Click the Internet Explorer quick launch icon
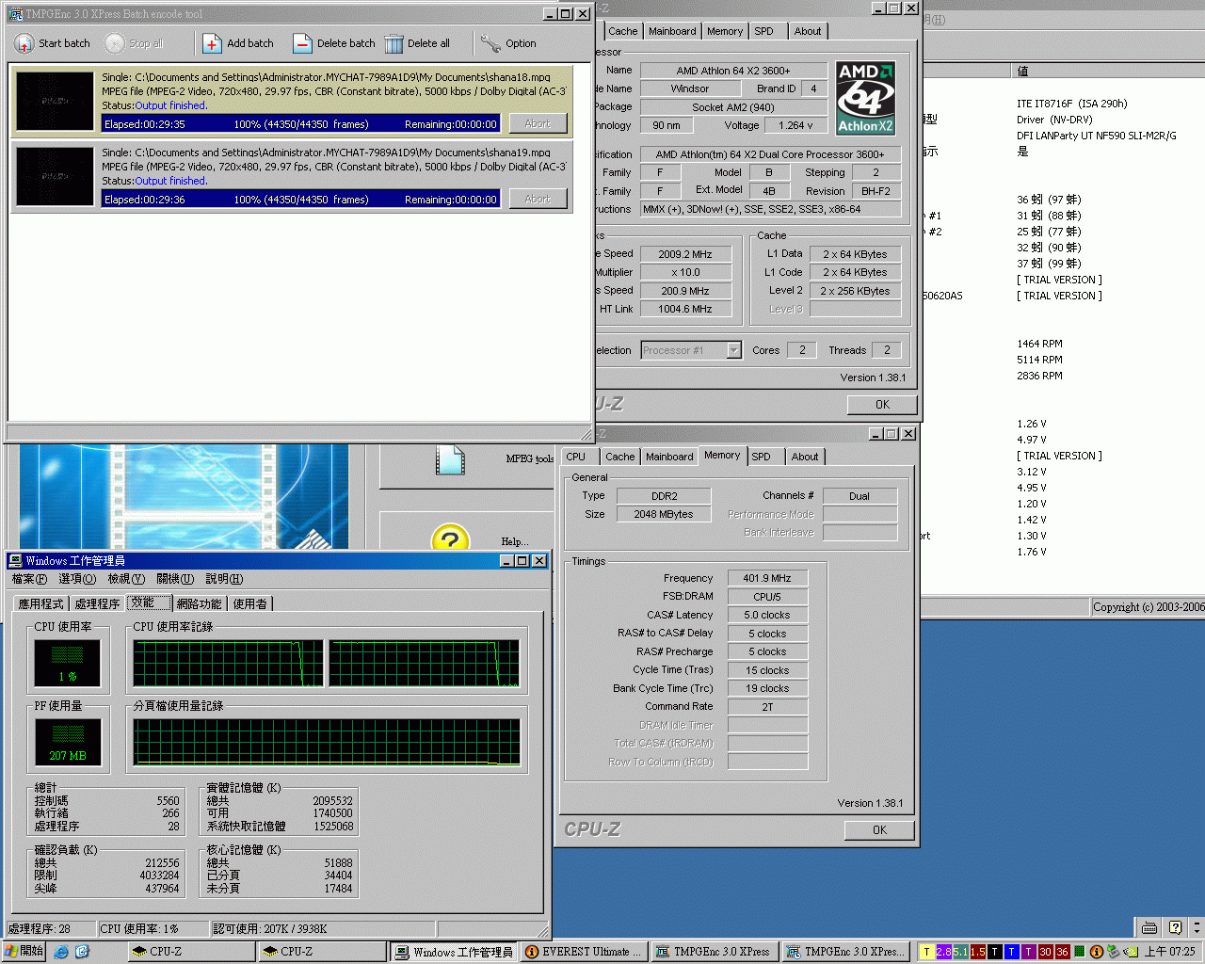Viewport: 1205px width, 964px height. 61,952
